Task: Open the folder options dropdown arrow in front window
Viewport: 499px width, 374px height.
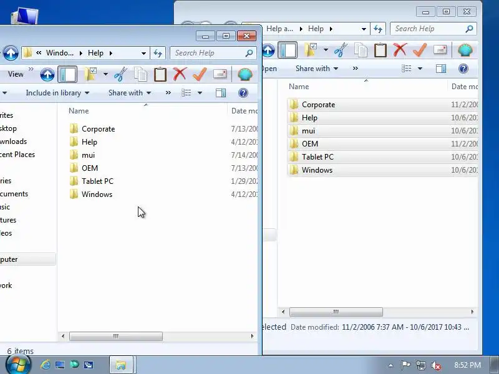Action: (105, 74)
